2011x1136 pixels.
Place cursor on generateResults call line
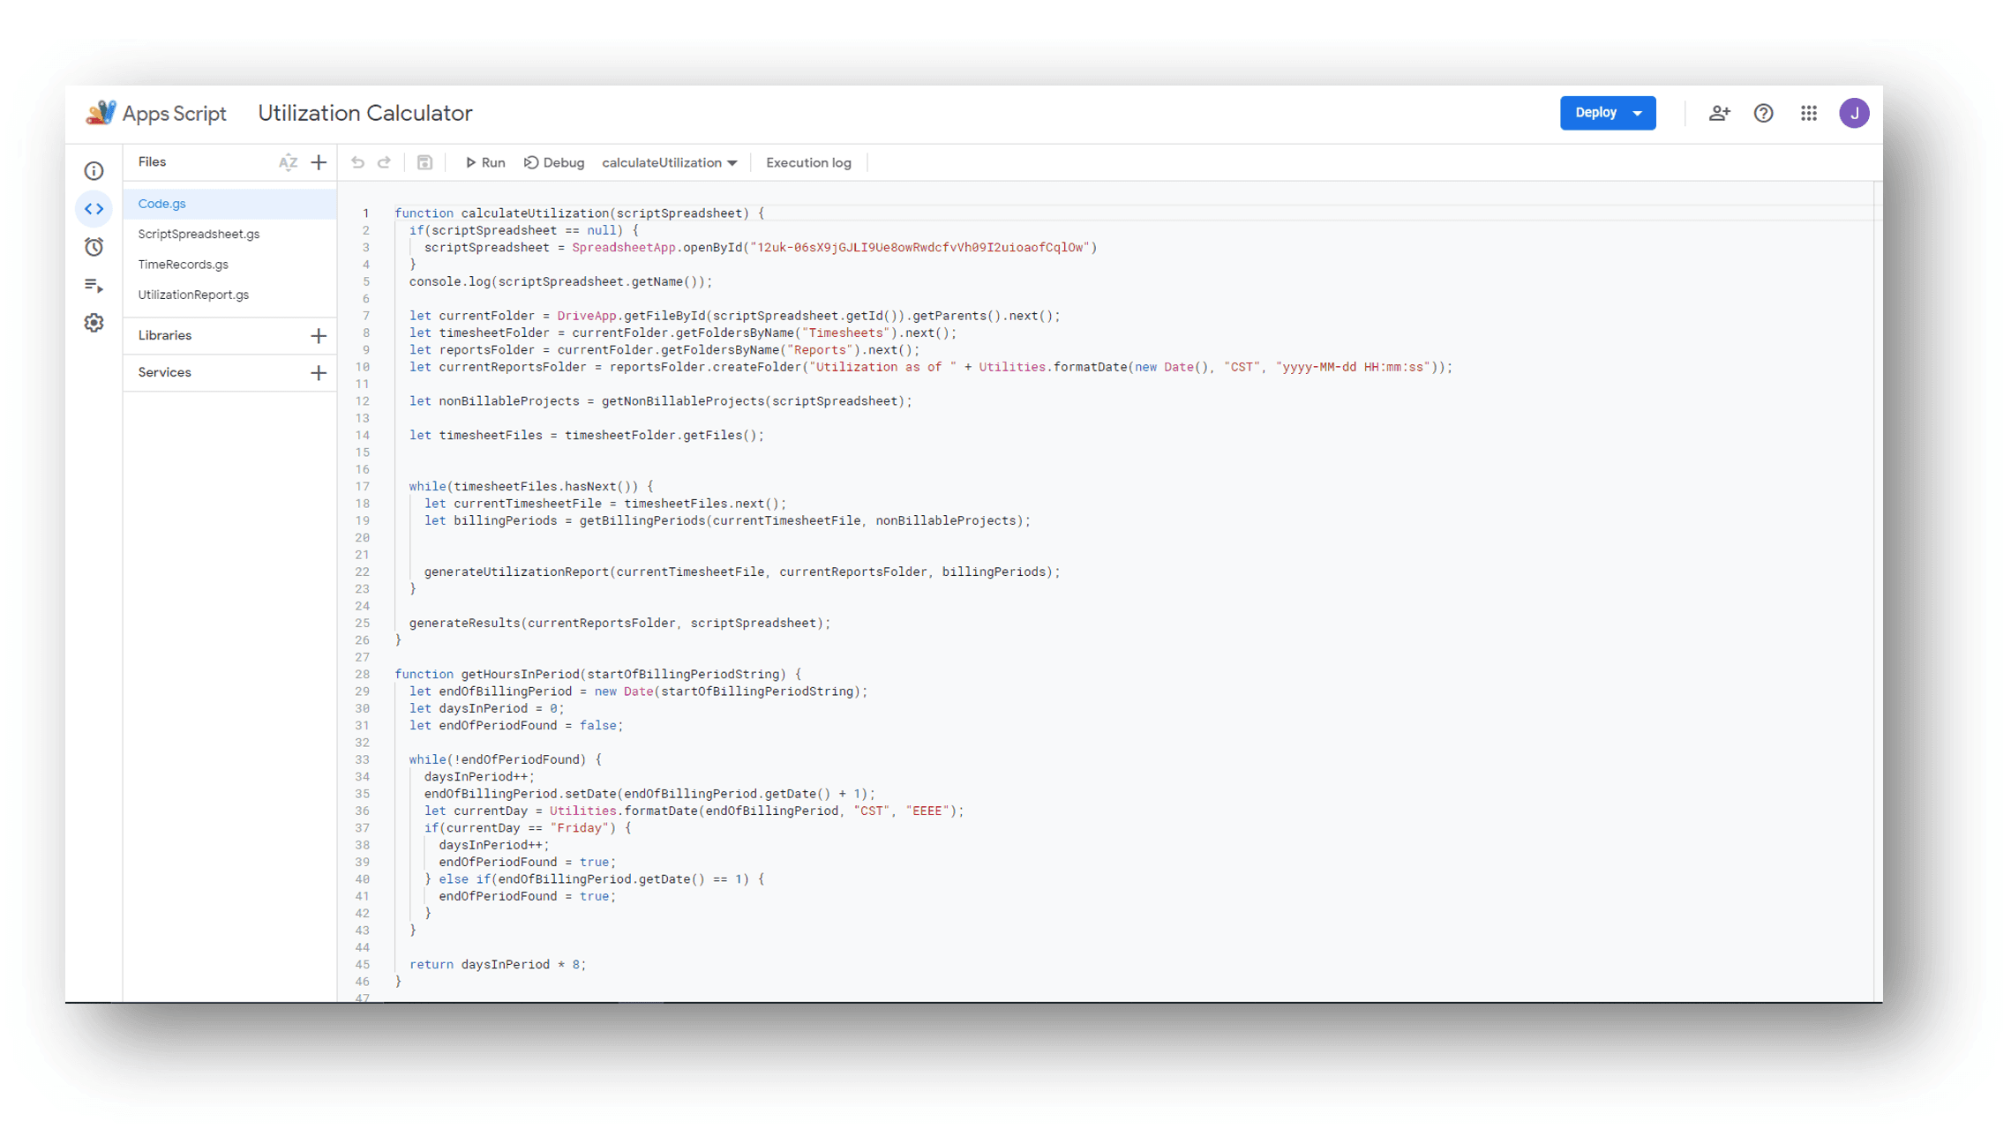click(x=620, y=624)
